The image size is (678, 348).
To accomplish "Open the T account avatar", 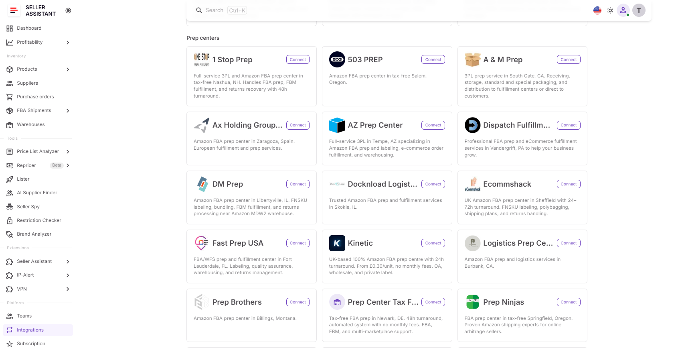I will 639,10.
